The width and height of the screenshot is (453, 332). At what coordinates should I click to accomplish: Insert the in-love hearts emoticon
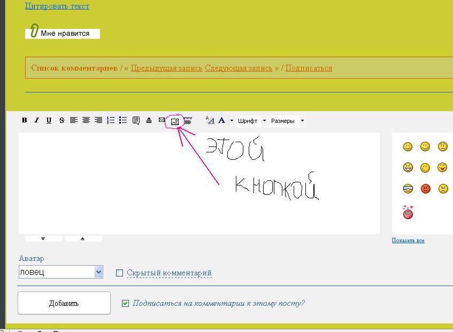pyautogui.click(x=408, y=212)
